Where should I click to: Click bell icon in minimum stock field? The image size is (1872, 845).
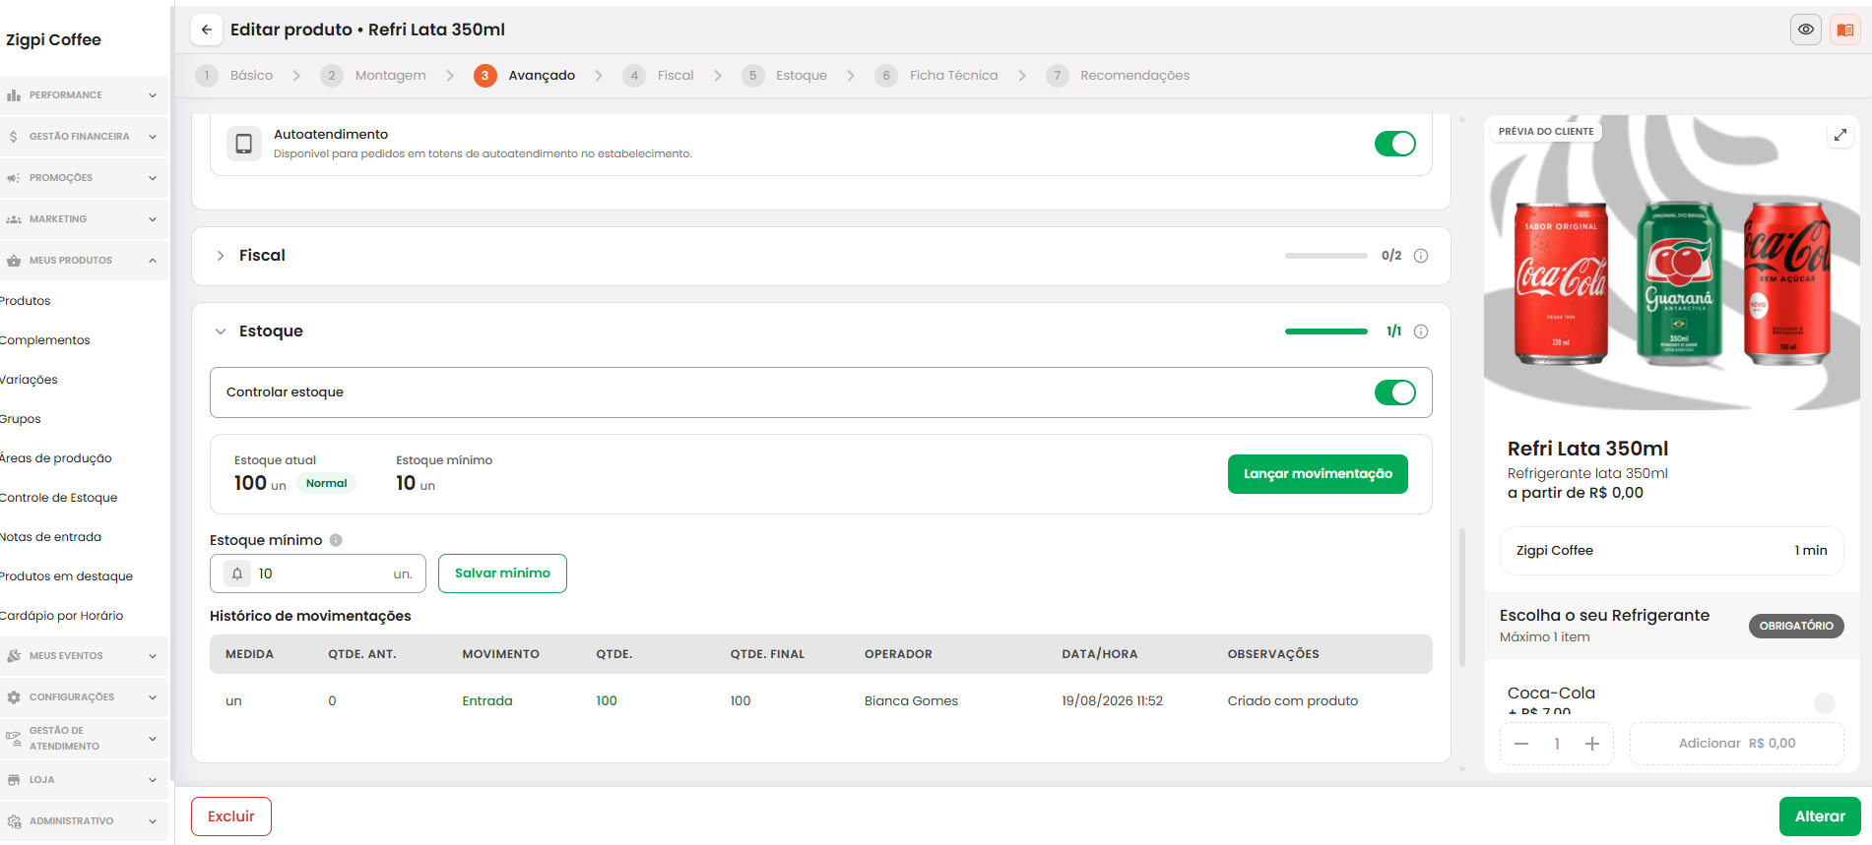237,573
